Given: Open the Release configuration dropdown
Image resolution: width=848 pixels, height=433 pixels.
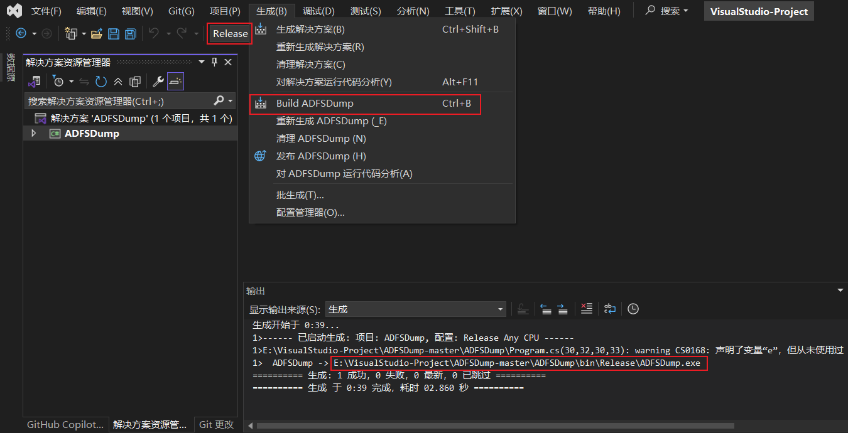Looking at the screenshot, I should point(230,34).
